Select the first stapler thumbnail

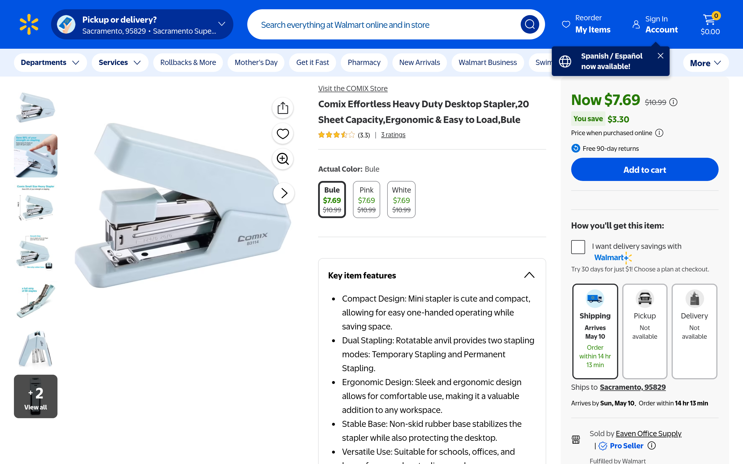point(36,107)
